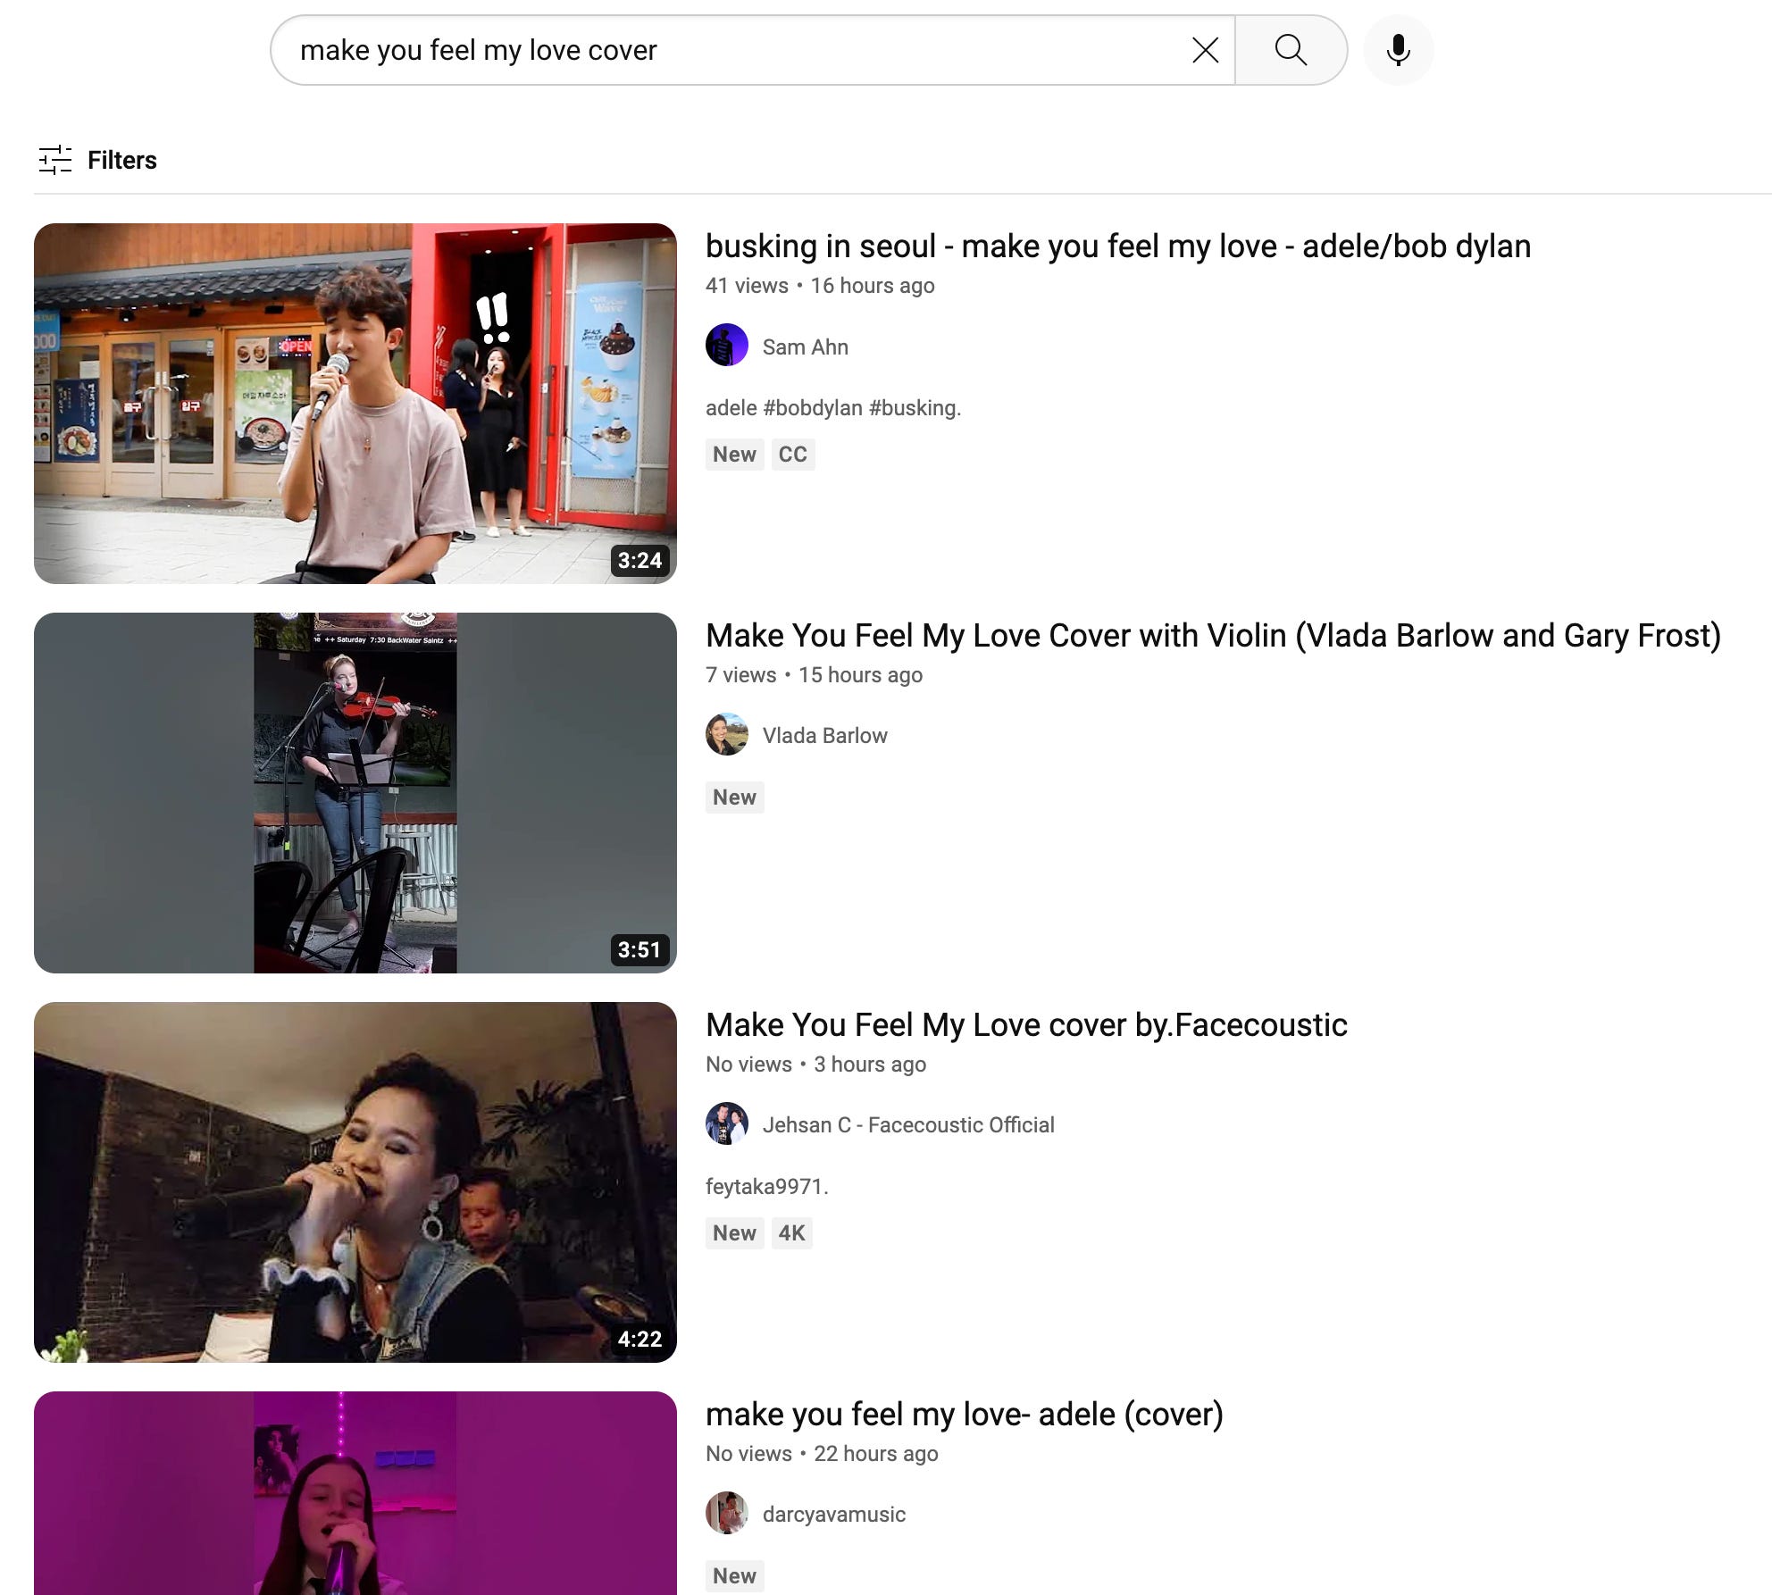Click the Sam Ahn channel name
The width and height of the screenshot is (1772, 1595).
pyautogui.click(x=805, y=347)
